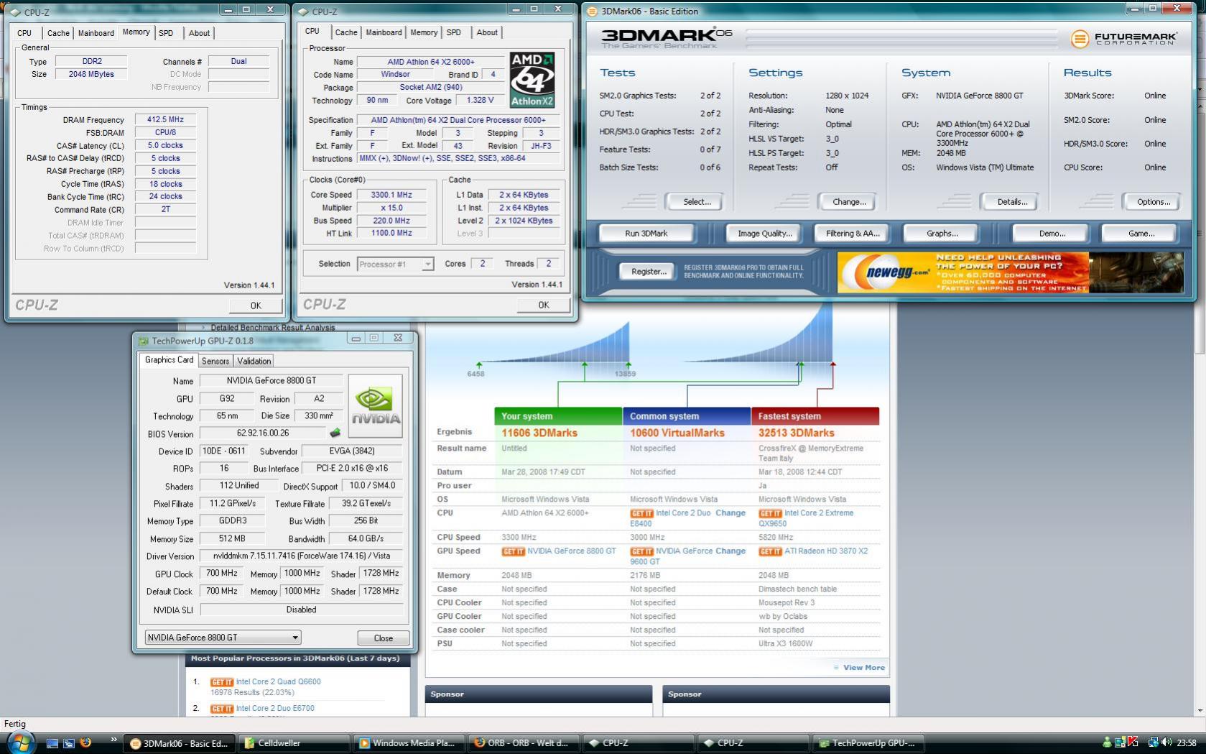
Task: Click the Switch between windows quick launch icon
Action: pos(68,743)
